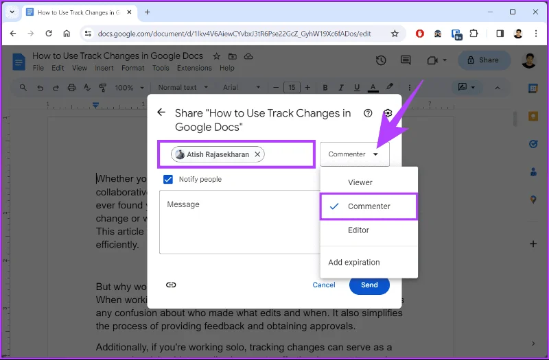Image resolution: width=549 pixels, height=360 pixels.
Task: Open the text color picker
Action: click(373, 88)
